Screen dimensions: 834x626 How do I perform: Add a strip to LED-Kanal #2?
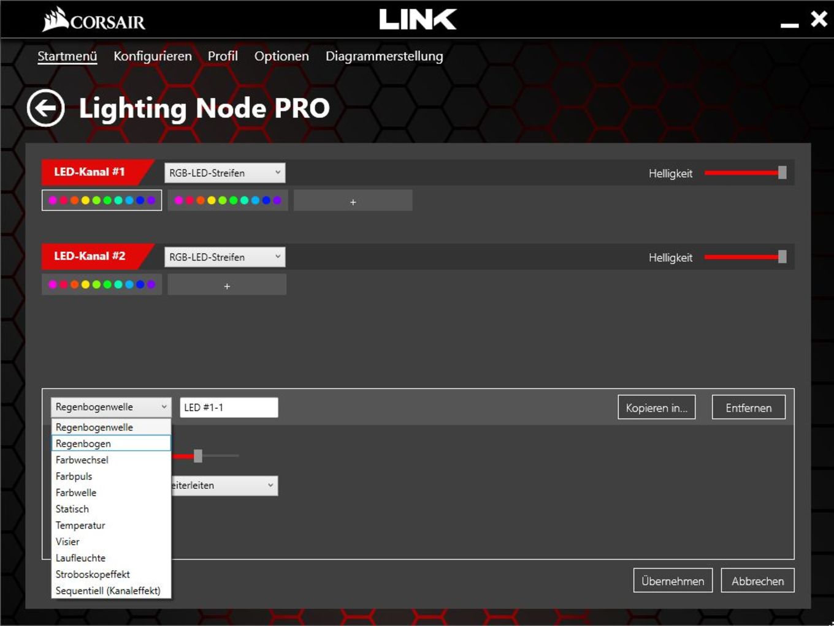[x=227, y=285]
